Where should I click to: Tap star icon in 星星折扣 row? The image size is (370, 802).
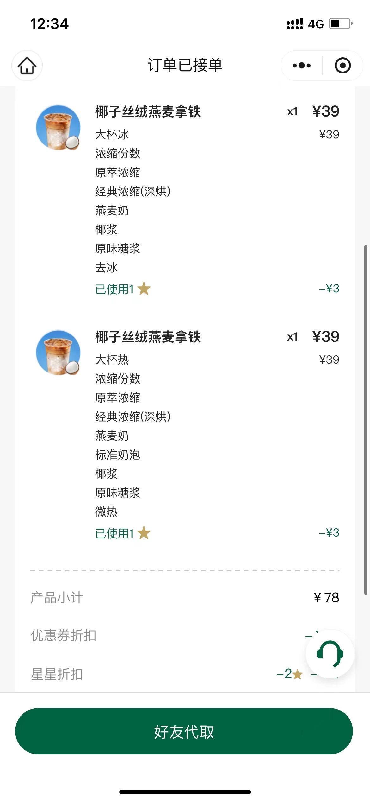[x=297, y=674]
